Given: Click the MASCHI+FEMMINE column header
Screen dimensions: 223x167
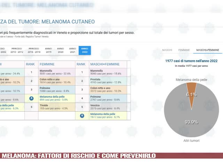Looking at the screenshot, I should click(x=105, y=64).
